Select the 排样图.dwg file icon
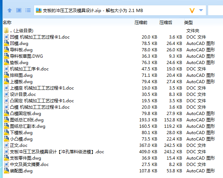Screen dimensions: 223x178 [x=6, y=75]
